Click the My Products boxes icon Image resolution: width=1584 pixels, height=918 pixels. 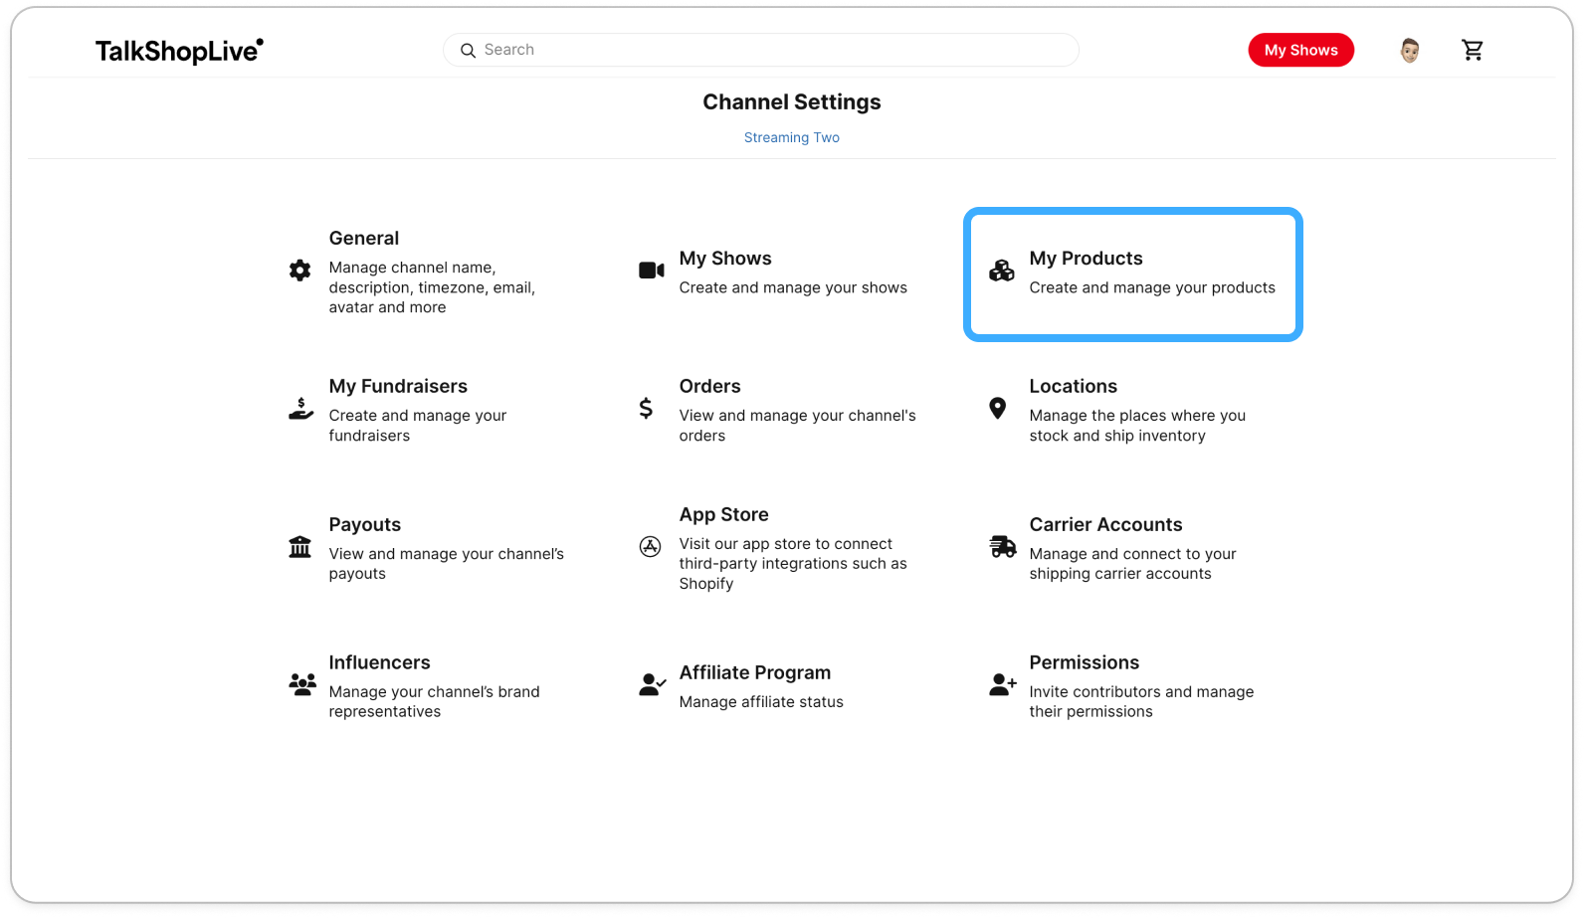(x=1002, y=270)
